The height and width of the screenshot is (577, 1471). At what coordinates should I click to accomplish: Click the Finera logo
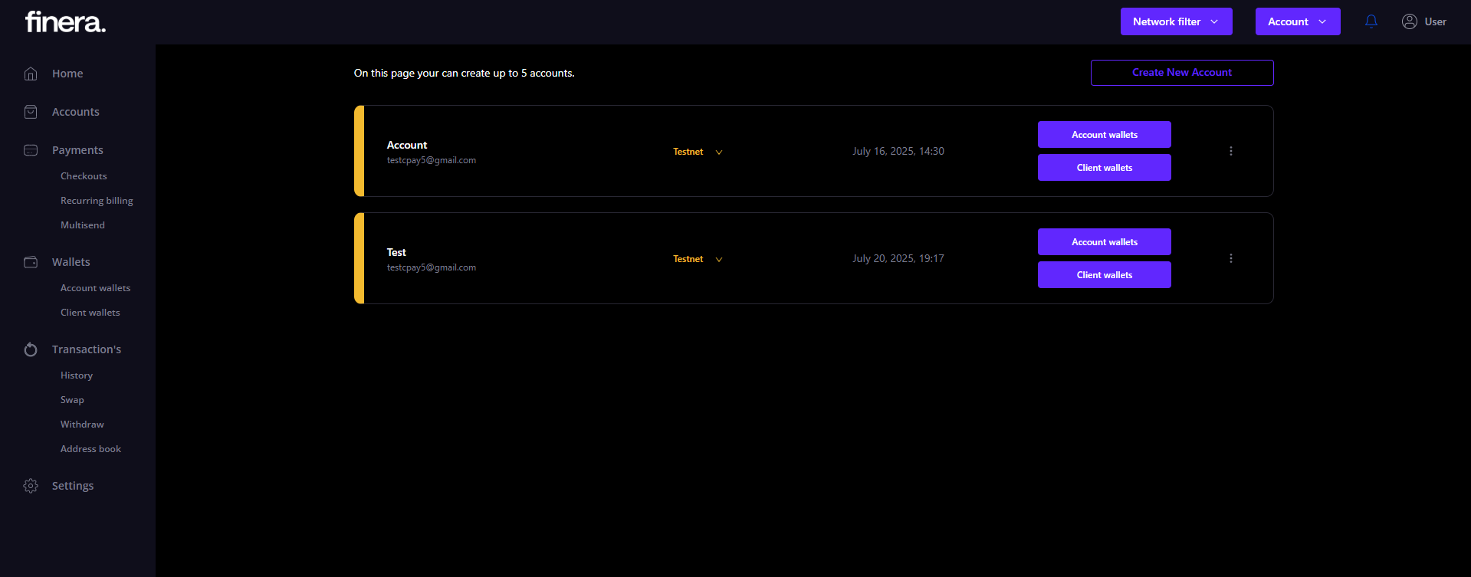(x=65, y=22)
